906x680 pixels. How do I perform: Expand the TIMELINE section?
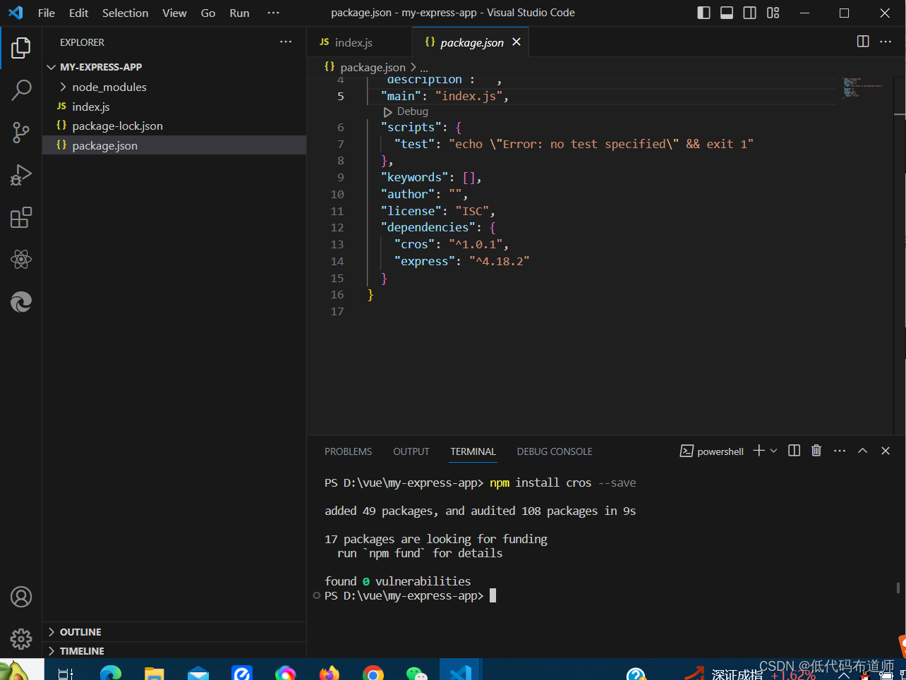[x=174, y=651]
